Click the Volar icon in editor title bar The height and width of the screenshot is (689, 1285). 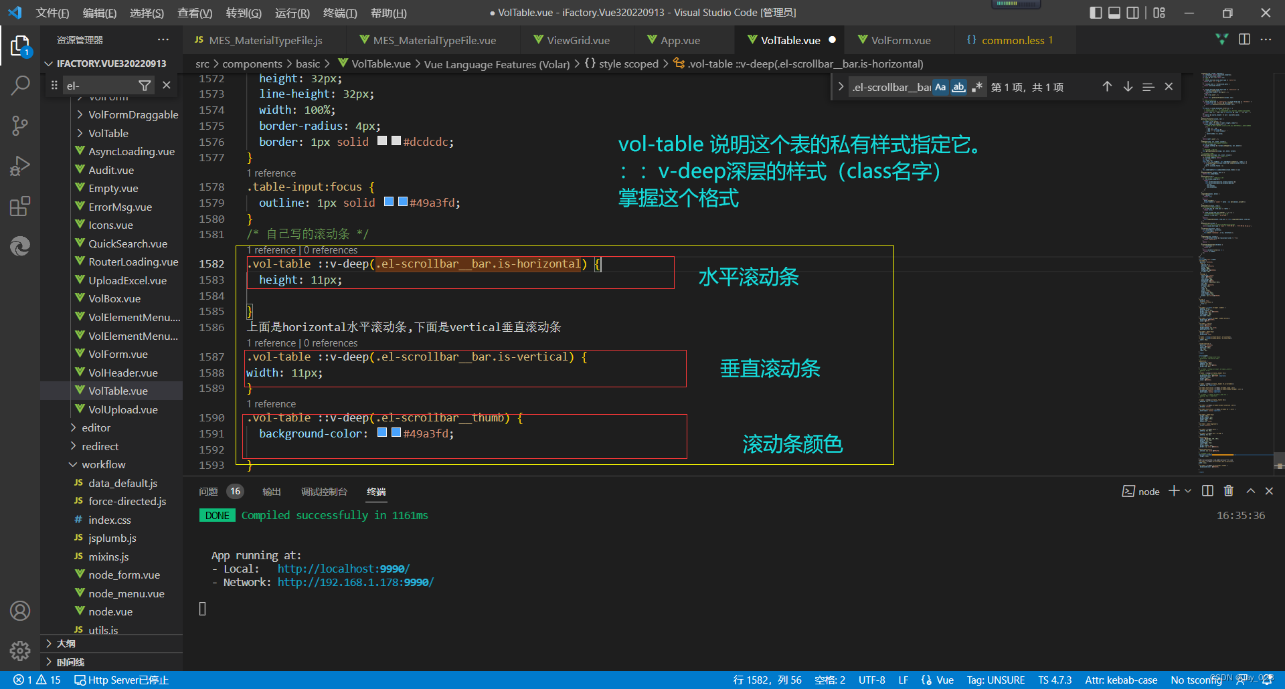[x=1222, y=39]
